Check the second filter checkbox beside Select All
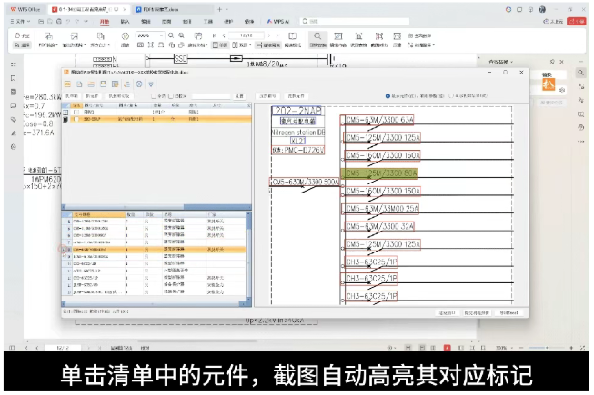This screenshot has height=395, width=594. click(x=170, y=96)
